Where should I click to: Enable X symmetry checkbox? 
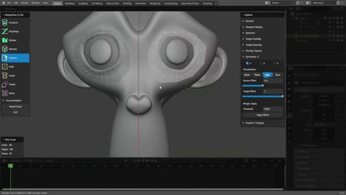point(248,63)
